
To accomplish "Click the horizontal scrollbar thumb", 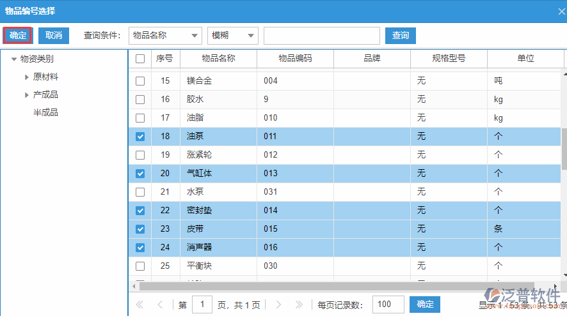I will [x=336, y=287].
